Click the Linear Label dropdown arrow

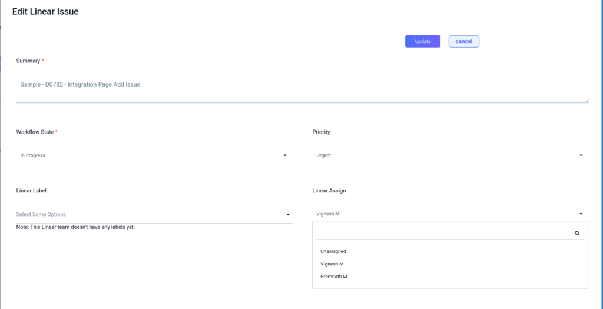point(288,214)
